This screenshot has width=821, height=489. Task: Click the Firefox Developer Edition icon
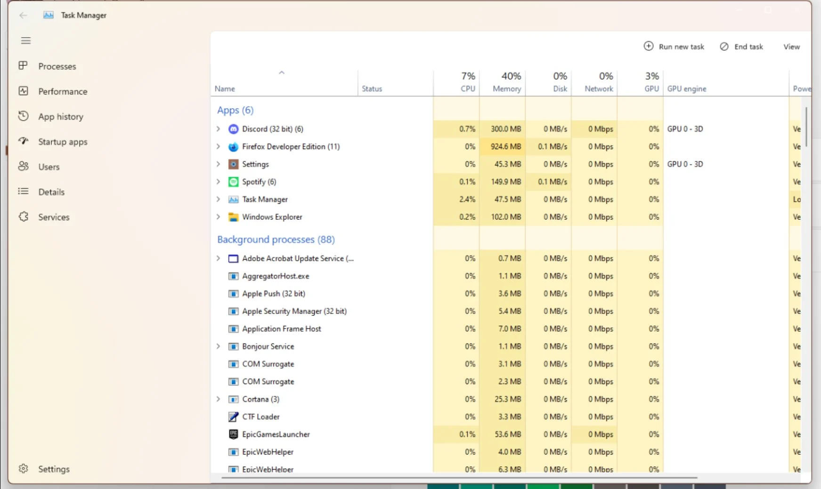point(233,147)
